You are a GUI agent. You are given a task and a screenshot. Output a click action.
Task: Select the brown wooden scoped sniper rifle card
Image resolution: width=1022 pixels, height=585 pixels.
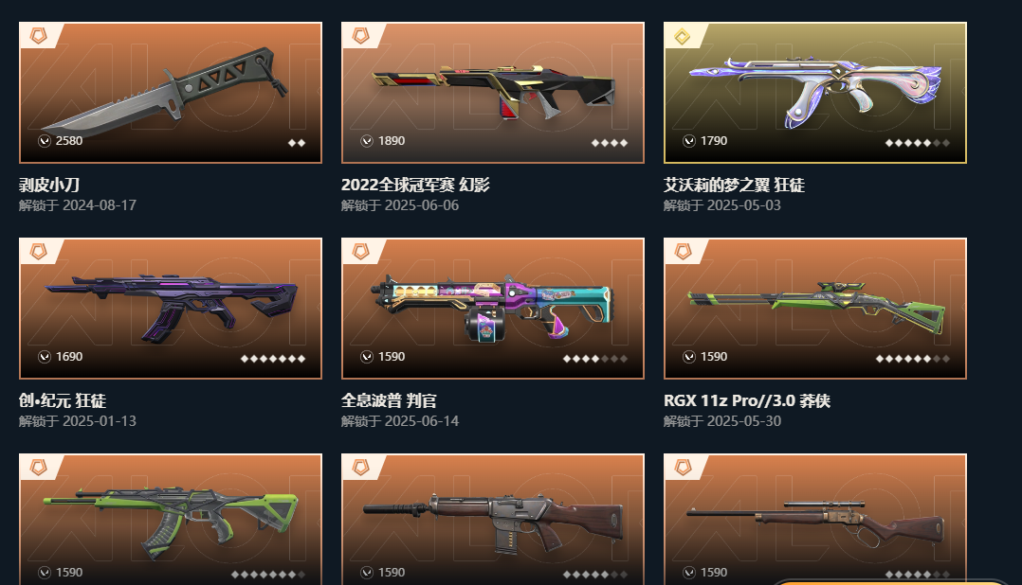(814, 520)
